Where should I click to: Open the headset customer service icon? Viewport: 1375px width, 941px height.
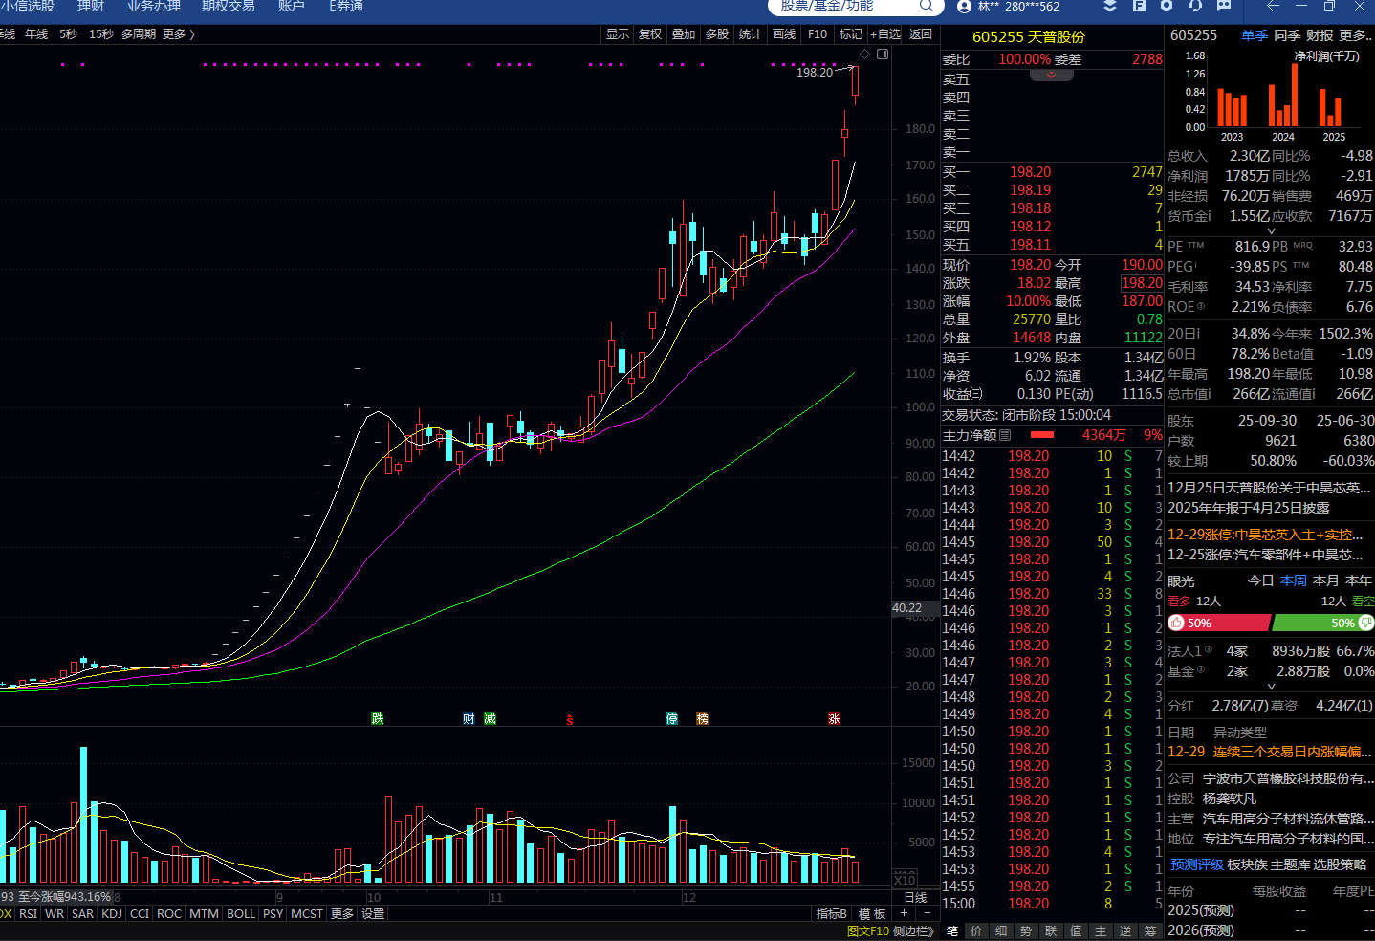coord(1195,6)
